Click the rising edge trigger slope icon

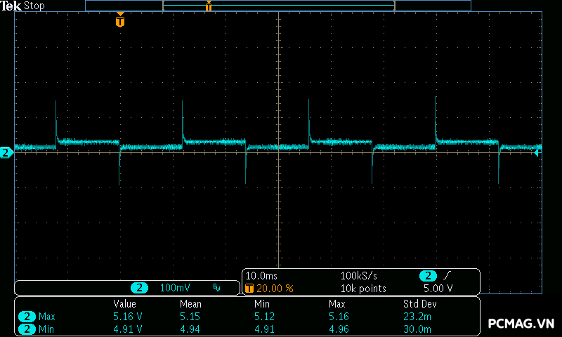(447, 276)
